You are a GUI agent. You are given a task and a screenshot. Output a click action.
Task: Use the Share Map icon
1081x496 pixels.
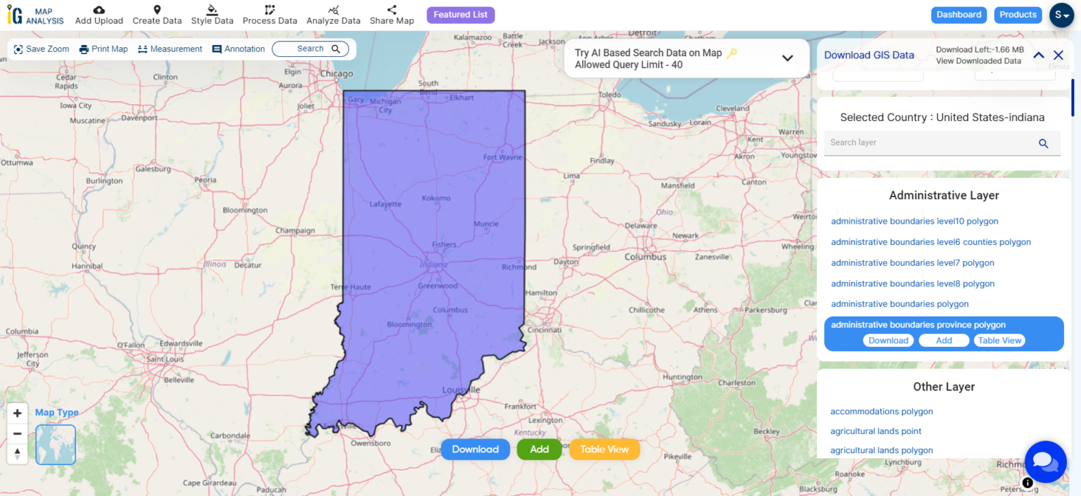391,15
